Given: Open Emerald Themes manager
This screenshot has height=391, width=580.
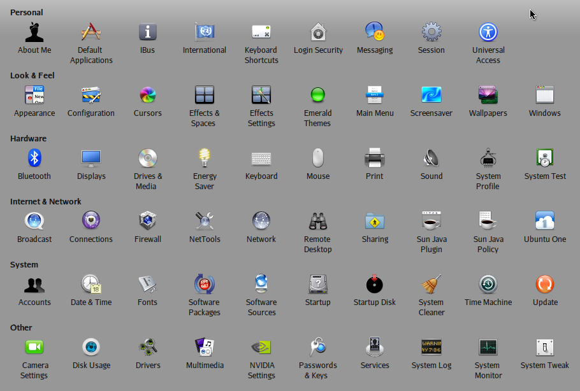Looking at the screenshot, I should click(317, 96).
